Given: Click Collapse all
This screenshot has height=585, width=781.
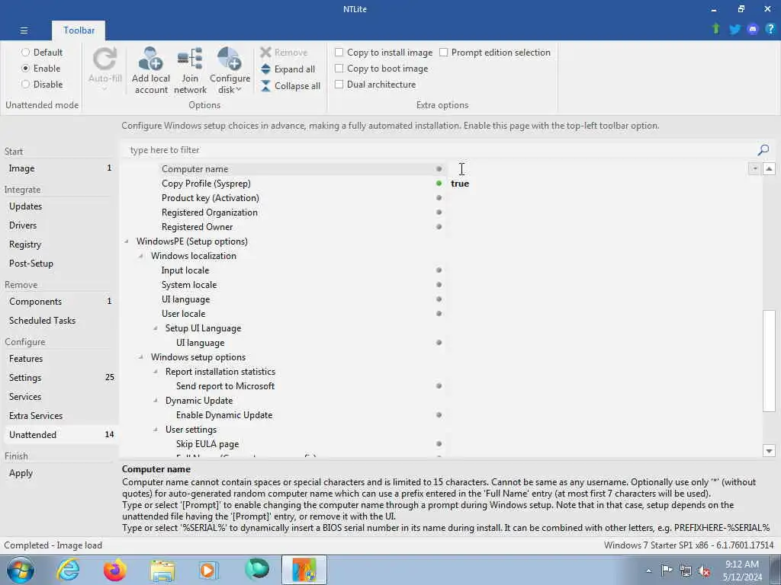Looking at the screenshot, I should coord(291,85).
